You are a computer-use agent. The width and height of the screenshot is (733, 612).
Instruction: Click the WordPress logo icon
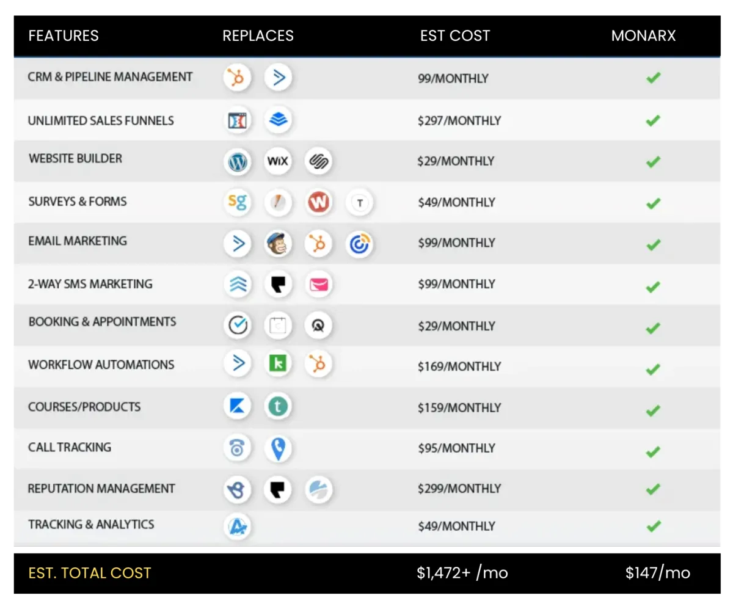coord(237,162)
